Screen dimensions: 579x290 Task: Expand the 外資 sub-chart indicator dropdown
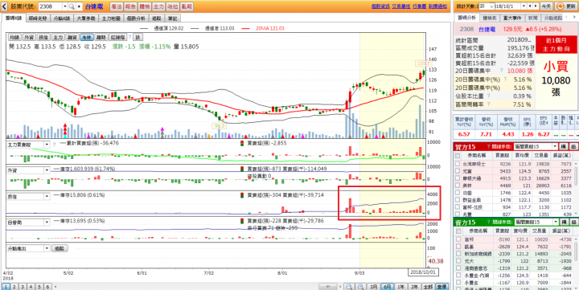click(47, 170)
